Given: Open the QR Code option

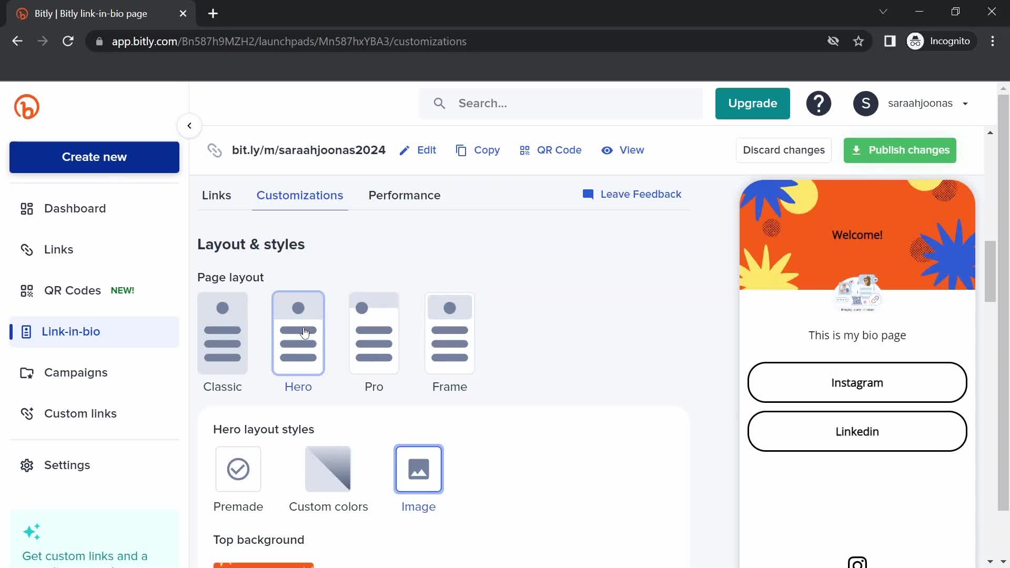Looking at the screenshot, I should coord(550,150).
